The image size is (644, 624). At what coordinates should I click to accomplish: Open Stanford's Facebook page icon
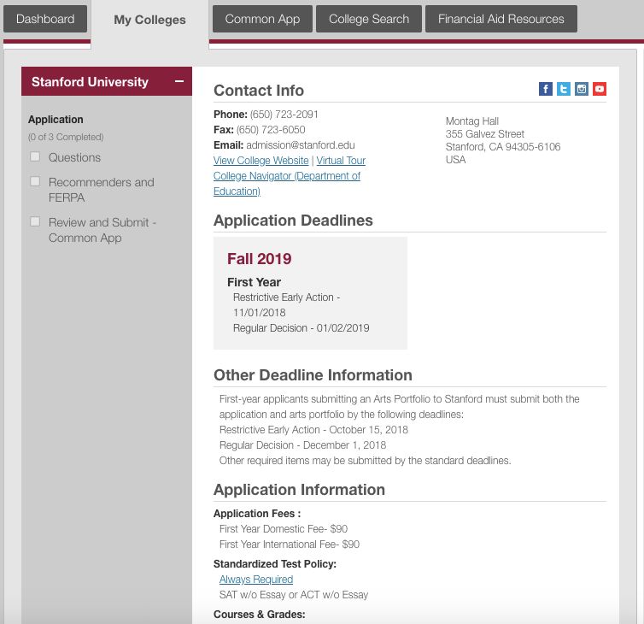coord(546,89)
